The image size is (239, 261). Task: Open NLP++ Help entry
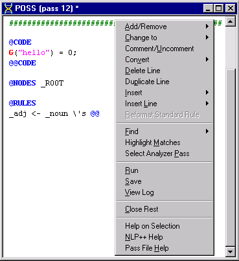[x=165, y=237]
